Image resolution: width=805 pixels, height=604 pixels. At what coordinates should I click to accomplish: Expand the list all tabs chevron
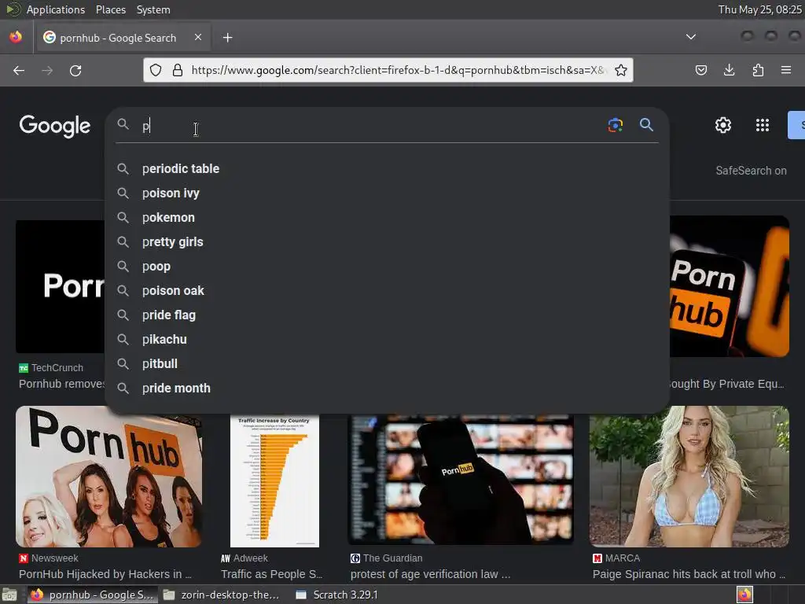(691, 37)
